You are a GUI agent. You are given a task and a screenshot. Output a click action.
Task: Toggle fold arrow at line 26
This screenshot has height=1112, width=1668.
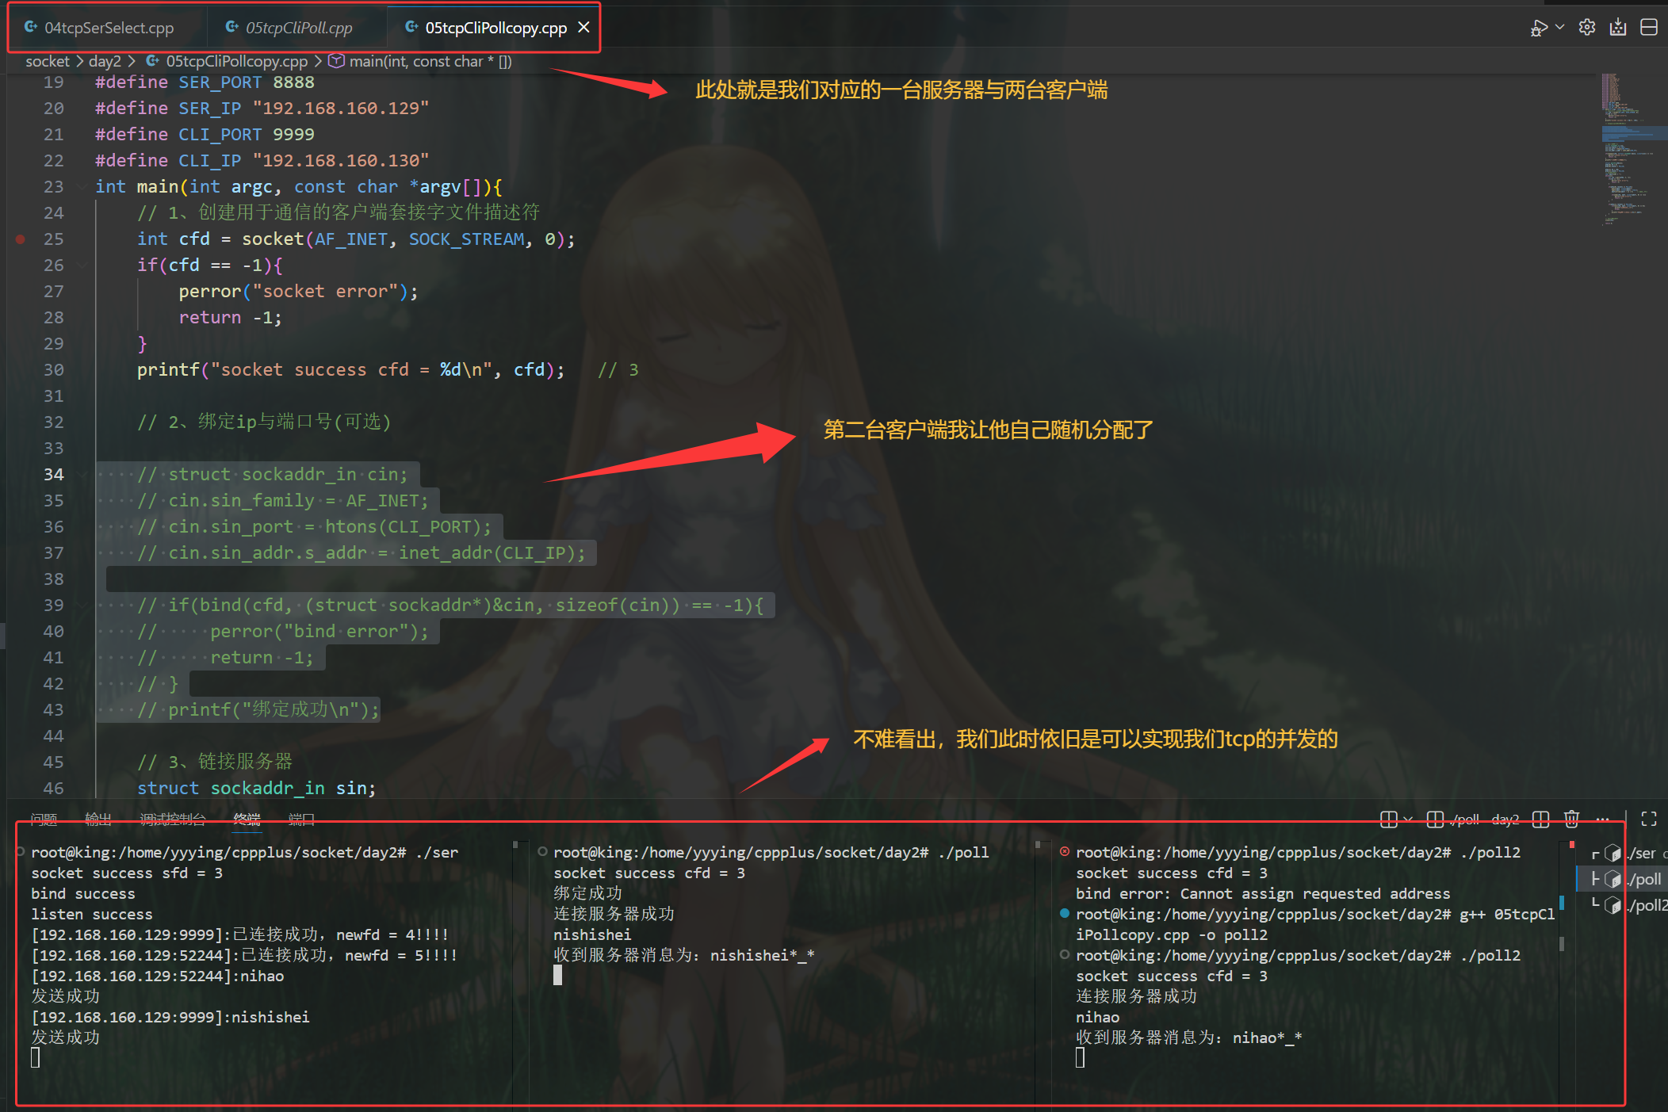pos(83,266)
